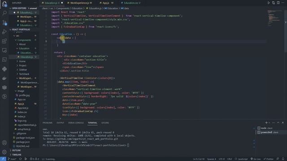Change encoding UTF-8 in status bar

(x=222, y=159)
